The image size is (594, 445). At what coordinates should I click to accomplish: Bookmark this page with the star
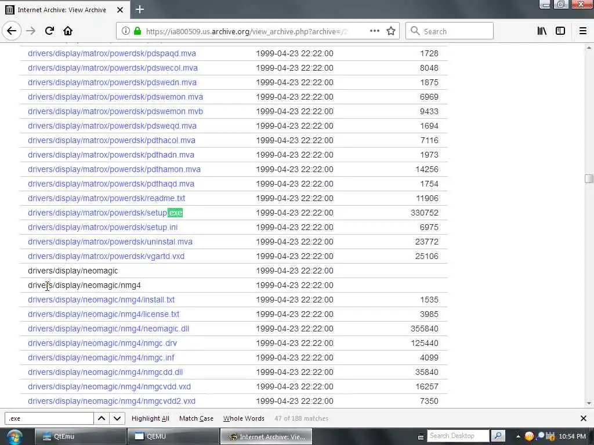[x=391, y=31]
